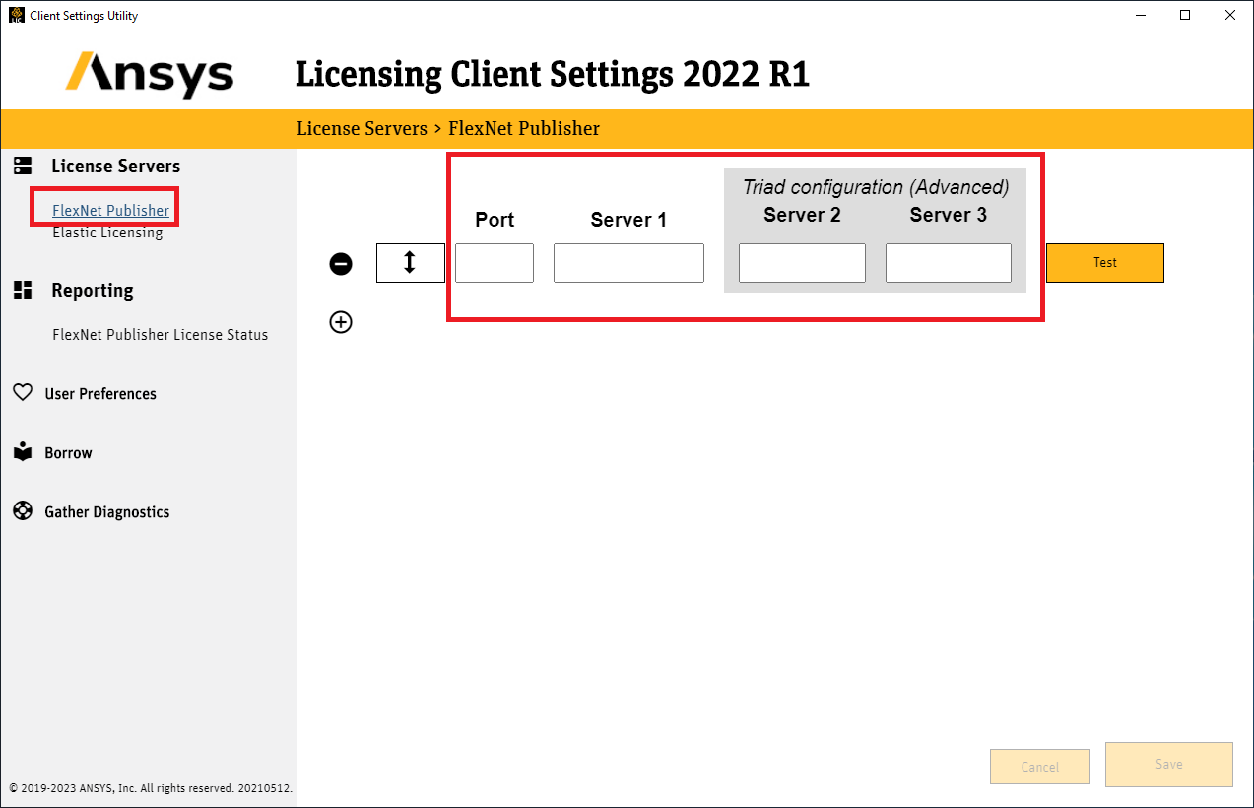Image resolution: width=1254 pixels, height=808 pixels.
Task: Click the minus icon to remove server row
Action: coord(341,263)
